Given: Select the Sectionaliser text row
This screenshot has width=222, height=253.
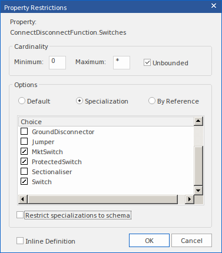Looking at the screenshot, I should point(52,172).
